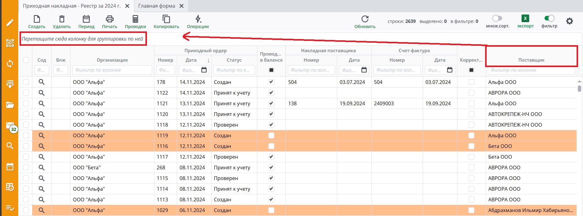The width and height of the screenshot is (583, 216).
Task: Export to Excel via экспорт icon
Action: click(525, 19)
